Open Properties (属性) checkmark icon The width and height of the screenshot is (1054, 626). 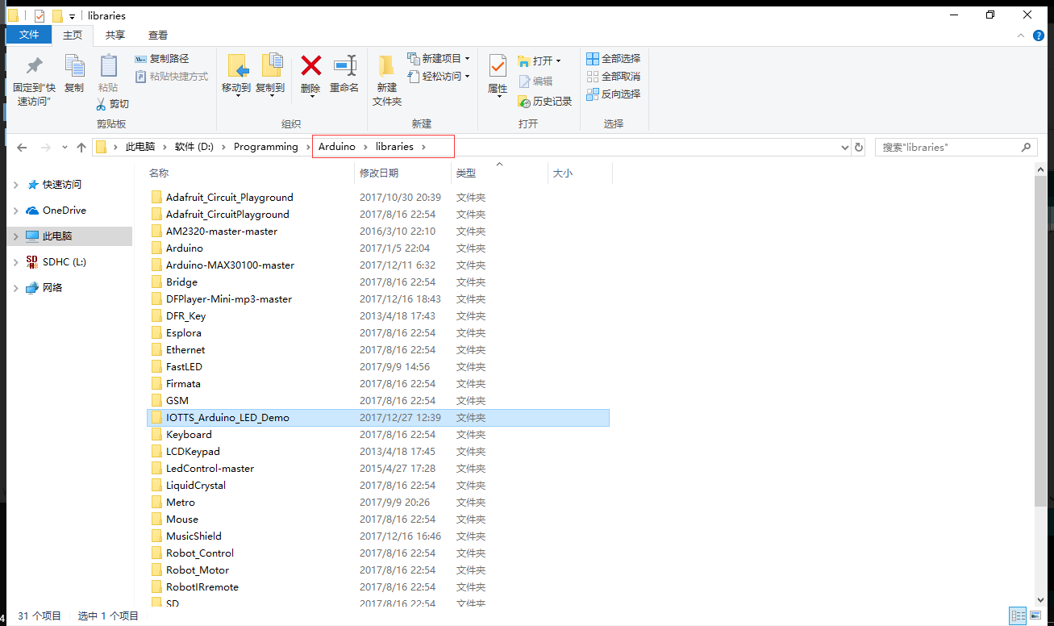tap(498, 66)
